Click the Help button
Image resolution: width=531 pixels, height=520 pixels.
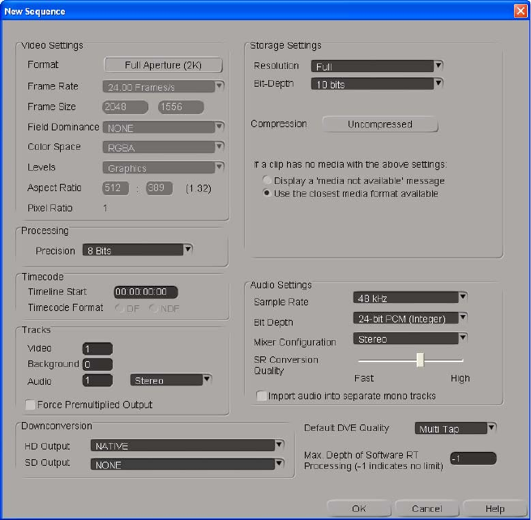tap(495, 508)
